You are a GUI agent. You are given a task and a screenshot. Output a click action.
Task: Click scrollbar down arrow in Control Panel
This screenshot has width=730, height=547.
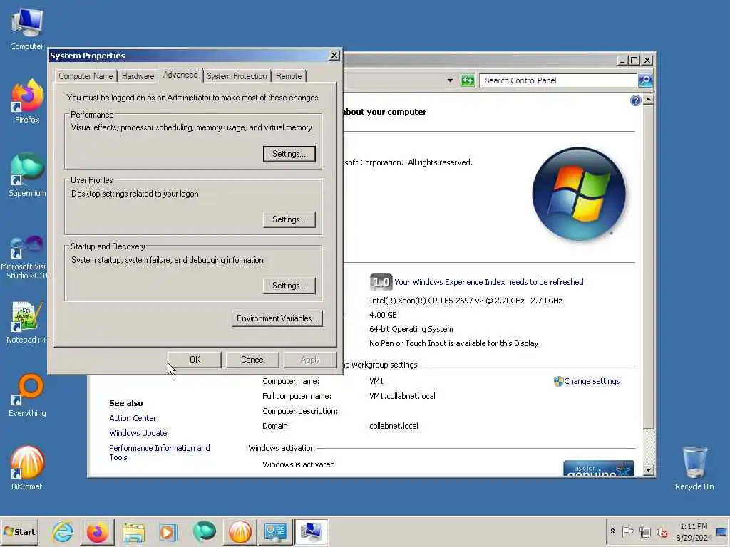(648, 470)
